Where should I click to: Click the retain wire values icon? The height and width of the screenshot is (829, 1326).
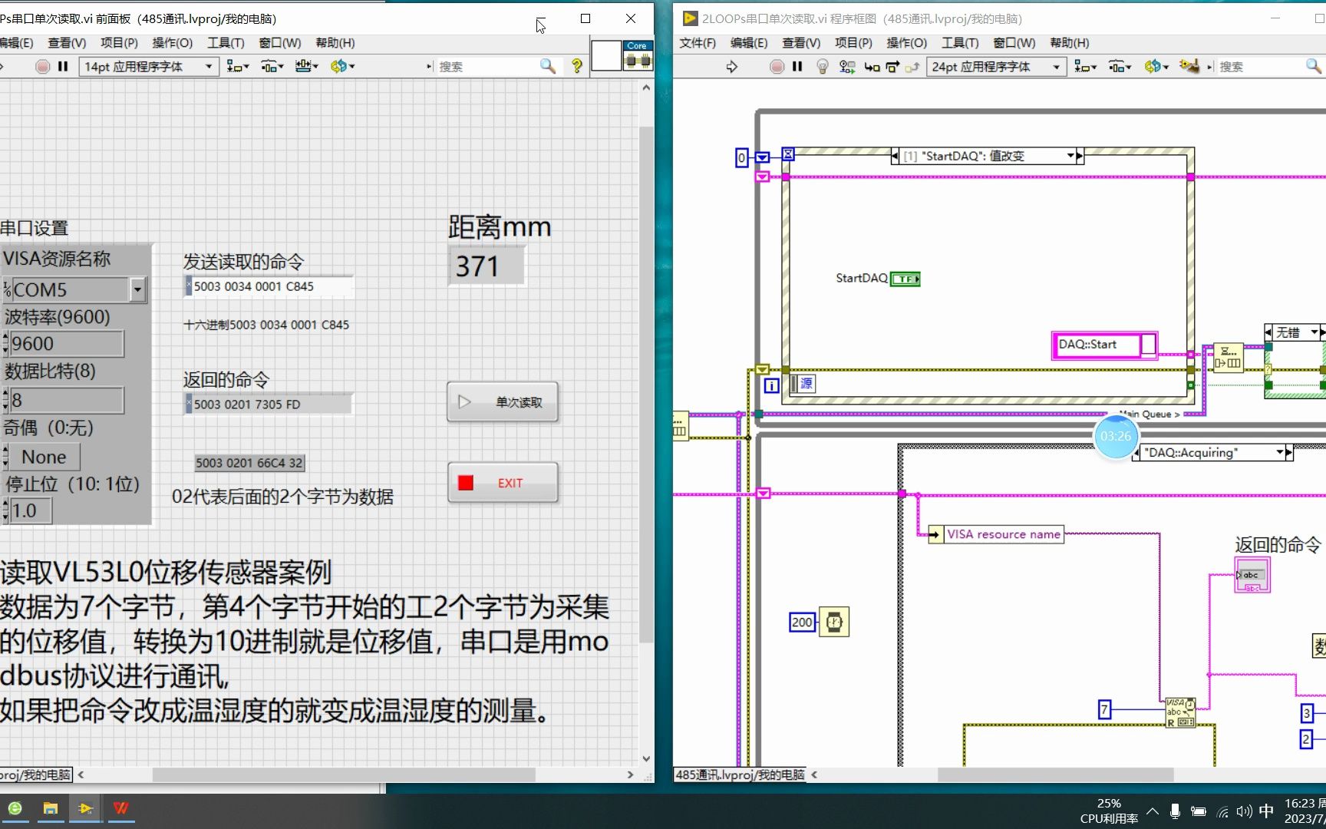tap(846, 67)
